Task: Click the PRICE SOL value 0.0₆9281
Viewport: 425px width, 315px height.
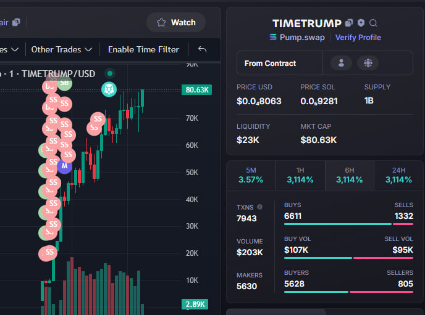Action: 319,101
